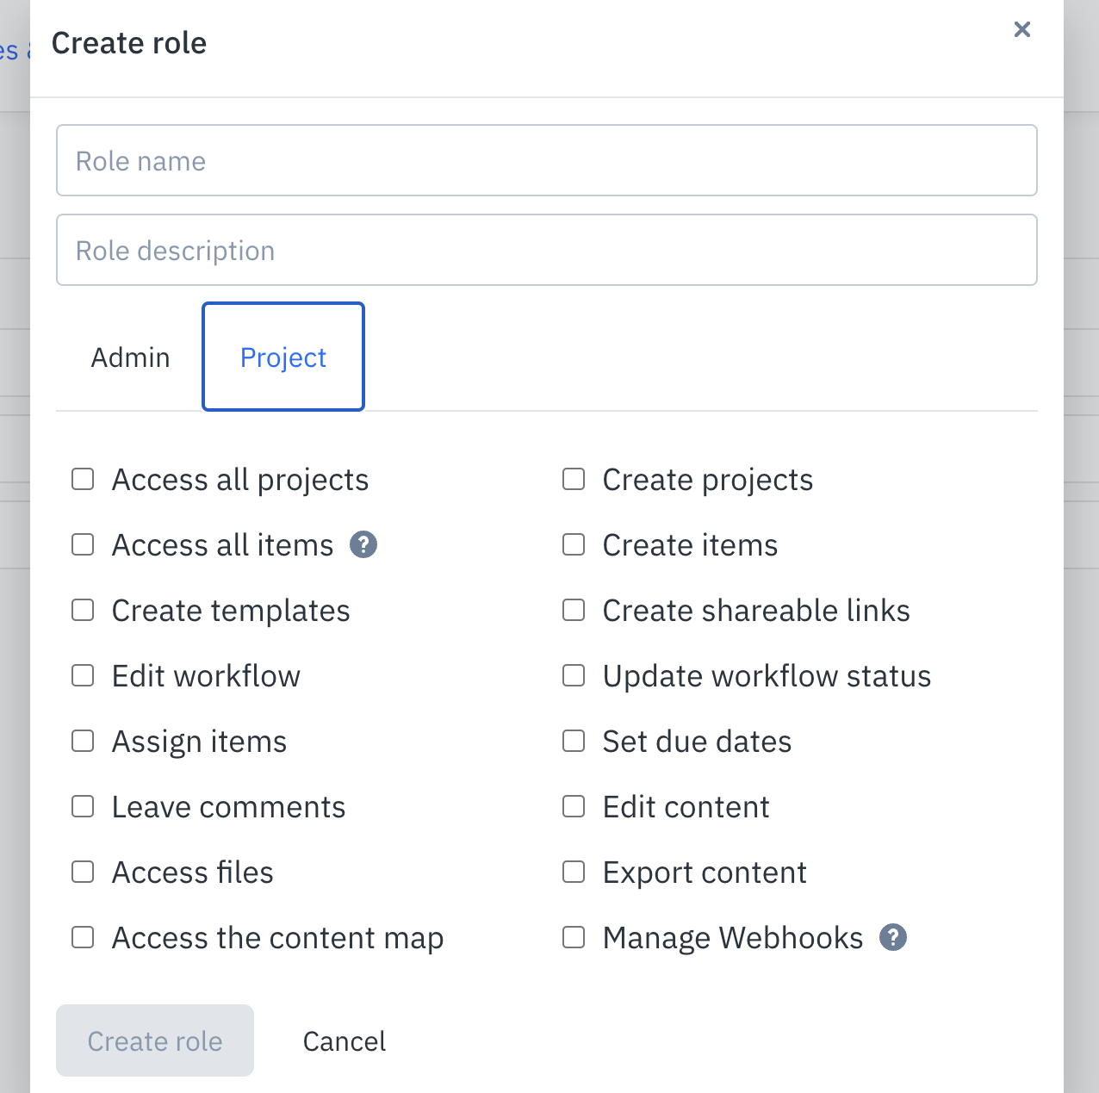Close the Create role dialog
The width and height of the screenshot is (1099, 1093).
tap(1021, 29)
